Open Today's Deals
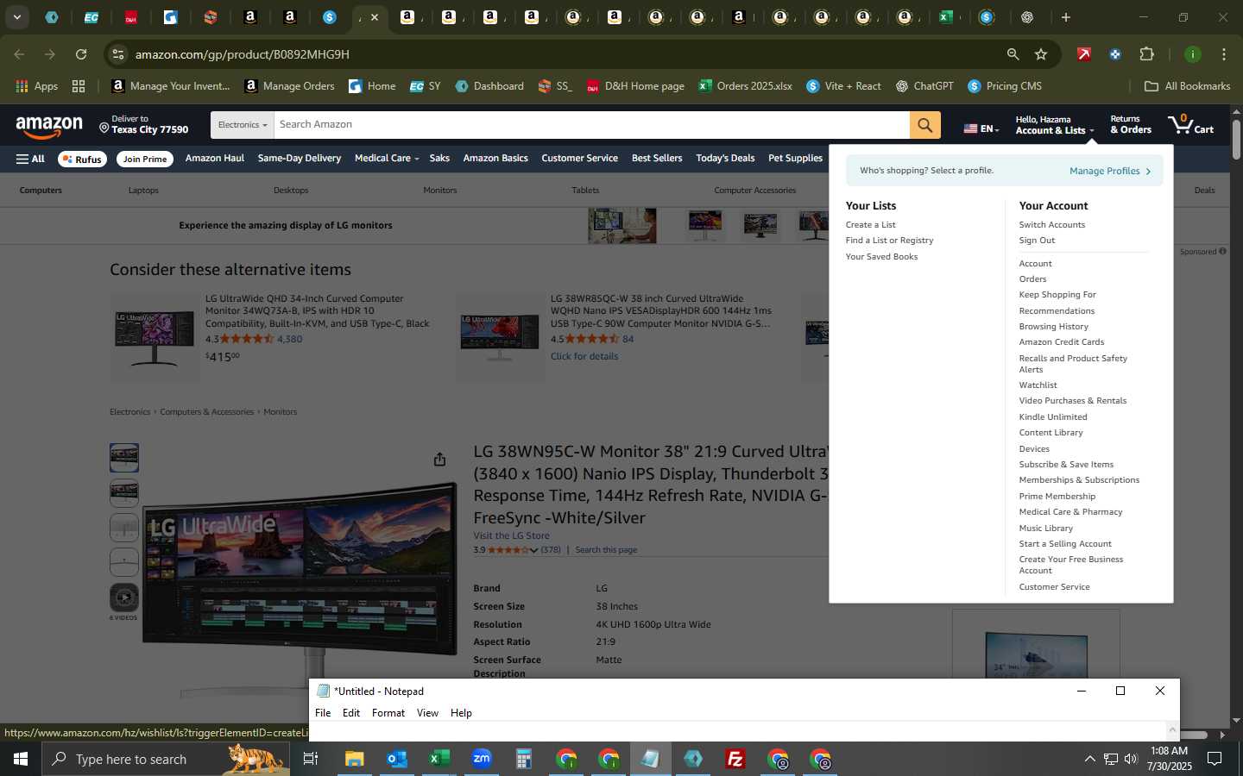Screen dimensions: 1243x776 pyautogui.click(x=725, y=159)
